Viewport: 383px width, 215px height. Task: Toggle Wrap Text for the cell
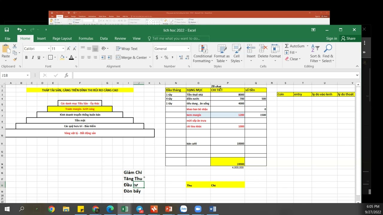(x=127, y=49)
